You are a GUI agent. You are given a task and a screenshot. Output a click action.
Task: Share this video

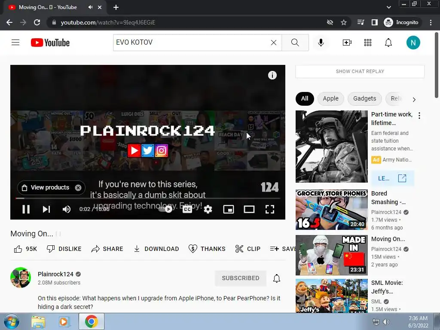click(x=107, y=249)
